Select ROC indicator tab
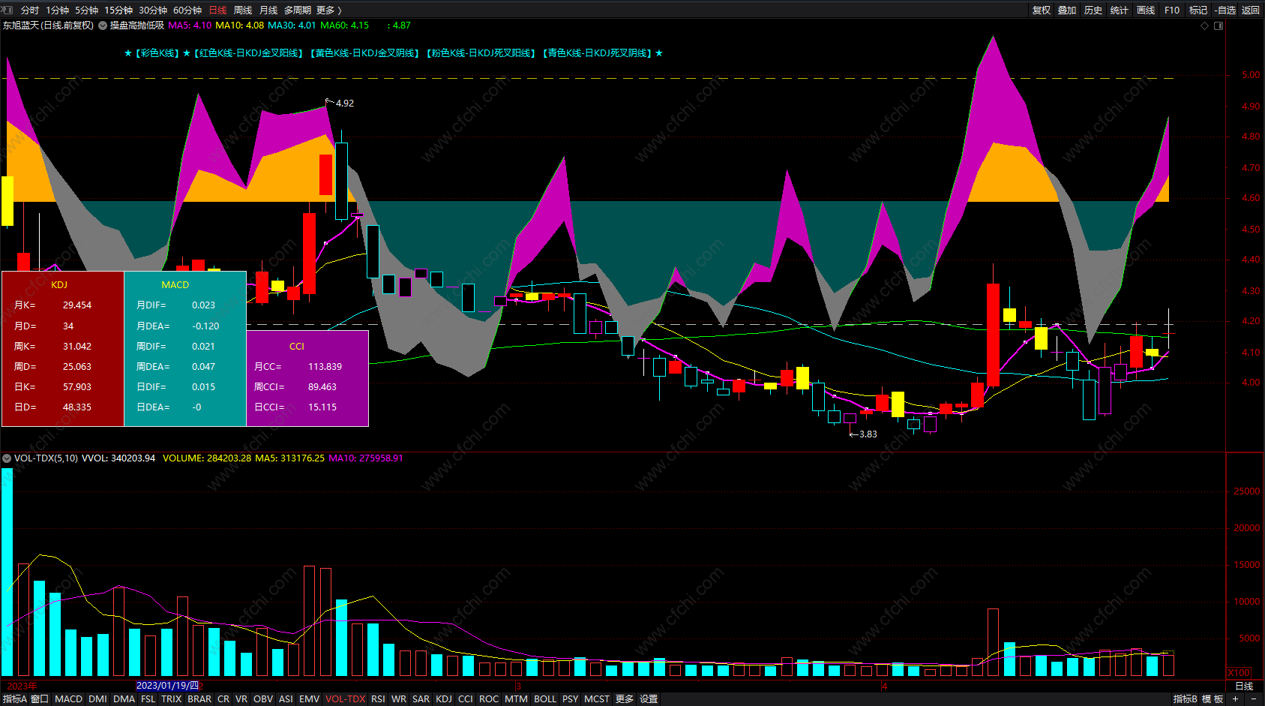This screenshot has width=1265, height=706. (x=489, y=699)
